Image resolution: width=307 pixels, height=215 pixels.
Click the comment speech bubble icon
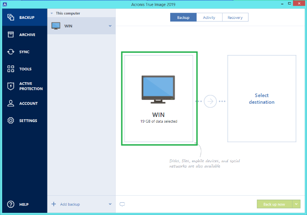pyautogui.click(x=122, y=204)
